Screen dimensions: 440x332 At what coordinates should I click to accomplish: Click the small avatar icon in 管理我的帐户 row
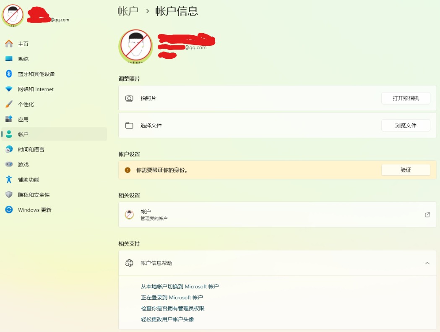pyautogui.click(x=129, y=214)
